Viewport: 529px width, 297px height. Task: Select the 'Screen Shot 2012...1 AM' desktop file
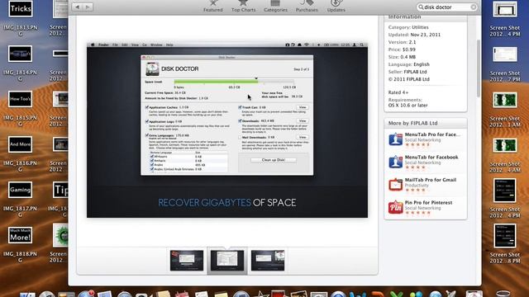point(505,100)
